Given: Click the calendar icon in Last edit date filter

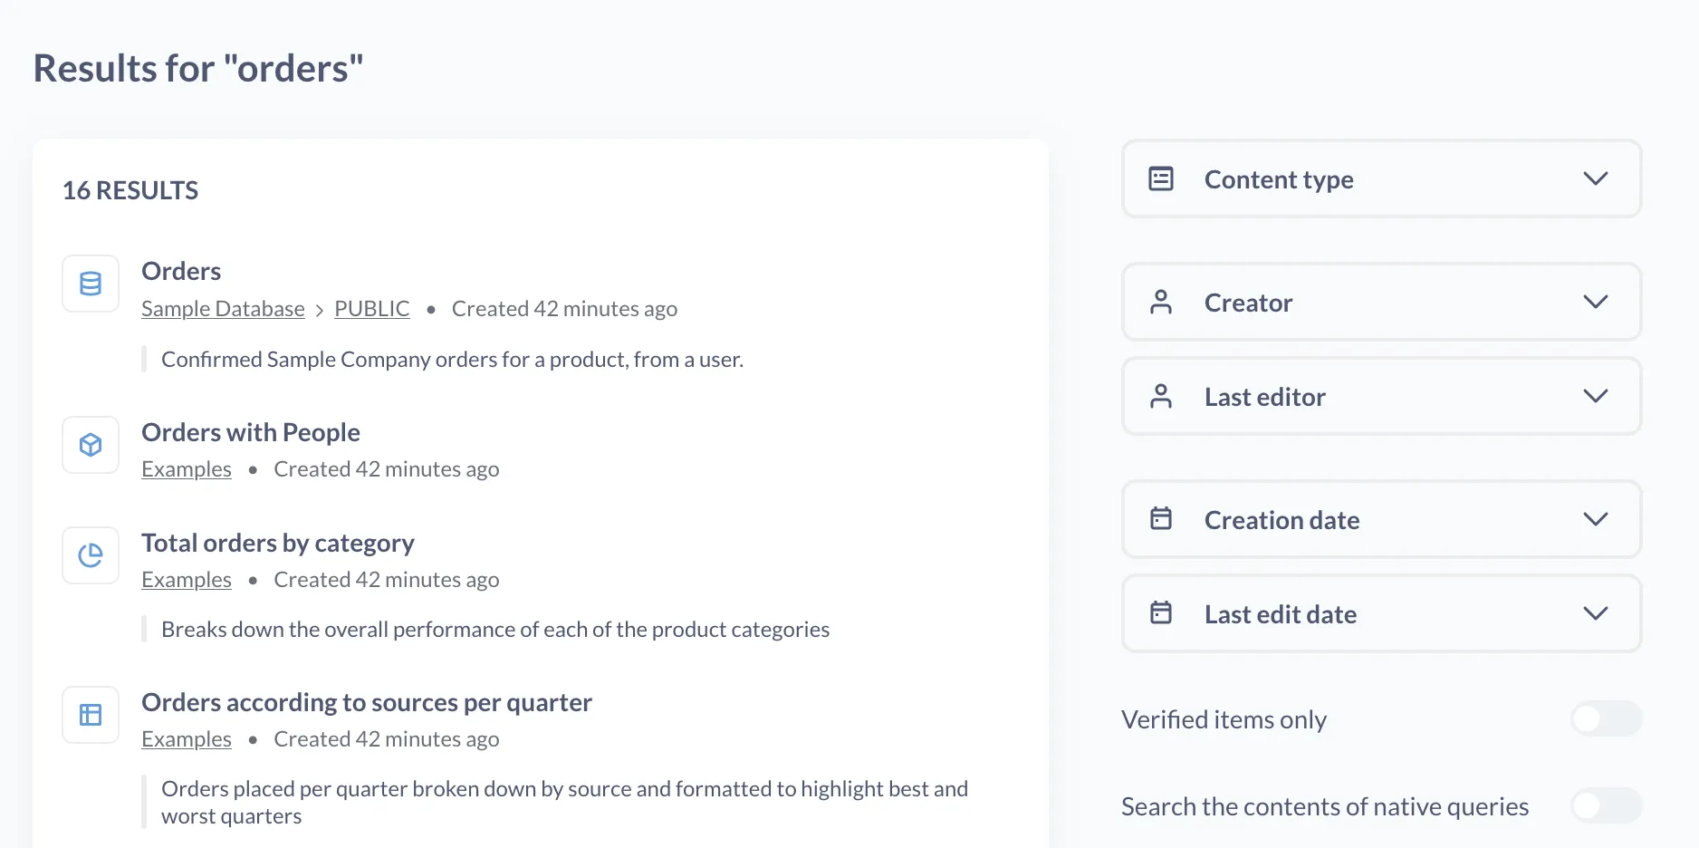Looking at the screenshot, I should click(x=1161, y=613).
